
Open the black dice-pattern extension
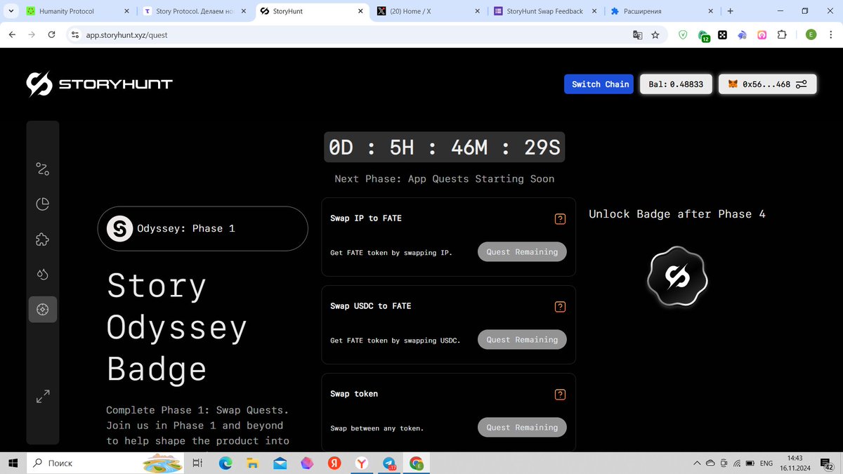tap(722, 34)
